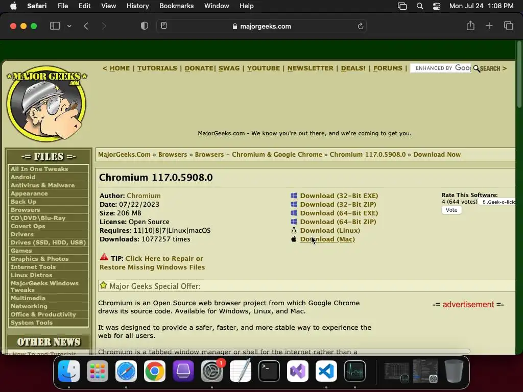Click the Windows icon beside 64-Bit EXE
The width and height of the screenshot is (523, 392).
294,213
